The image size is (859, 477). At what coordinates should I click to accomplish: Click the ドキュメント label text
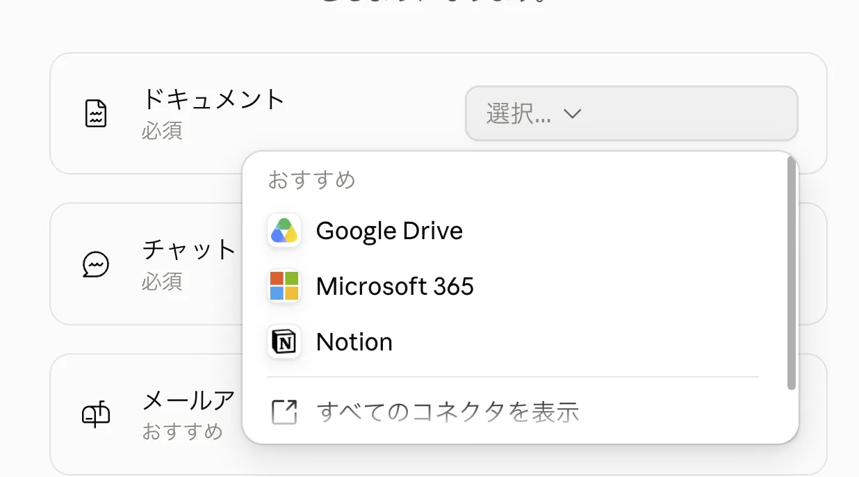pos(214,99)
